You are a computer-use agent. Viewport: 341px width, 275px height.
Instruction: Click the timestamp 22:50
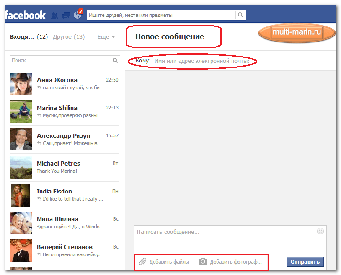tap(112, 80)
